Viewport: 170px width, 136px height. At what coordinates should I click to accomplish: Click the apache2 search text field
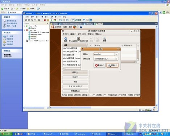click(104, 54)
